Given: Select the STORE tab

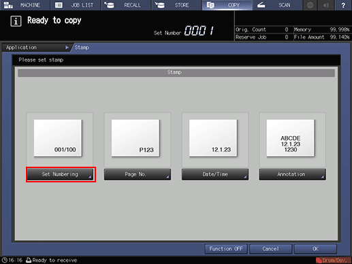Looking at the screenshot, I should (x=176, y=5).
